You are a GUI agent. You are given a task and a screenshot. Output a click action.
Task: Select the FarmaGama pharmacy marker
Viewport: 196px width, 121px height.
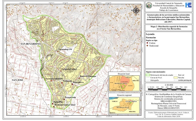point(64,99)
